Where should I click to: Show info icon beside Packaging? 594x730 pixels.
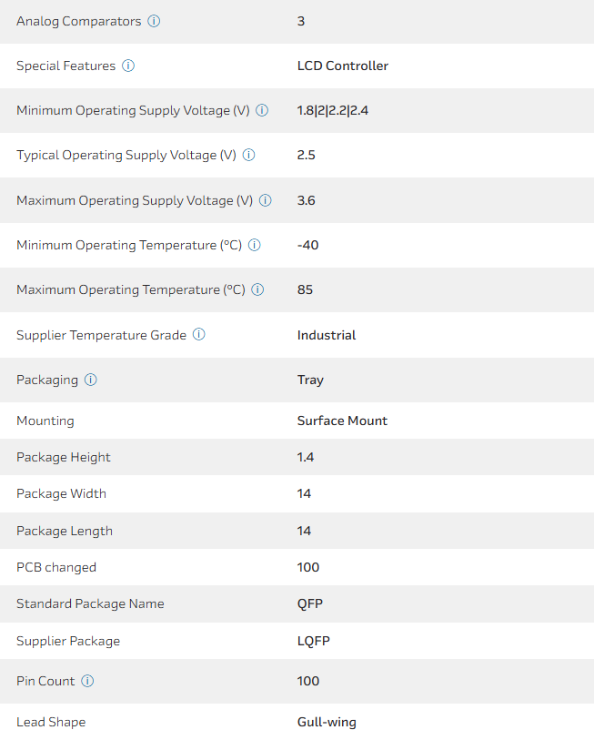tap(91, 380)
